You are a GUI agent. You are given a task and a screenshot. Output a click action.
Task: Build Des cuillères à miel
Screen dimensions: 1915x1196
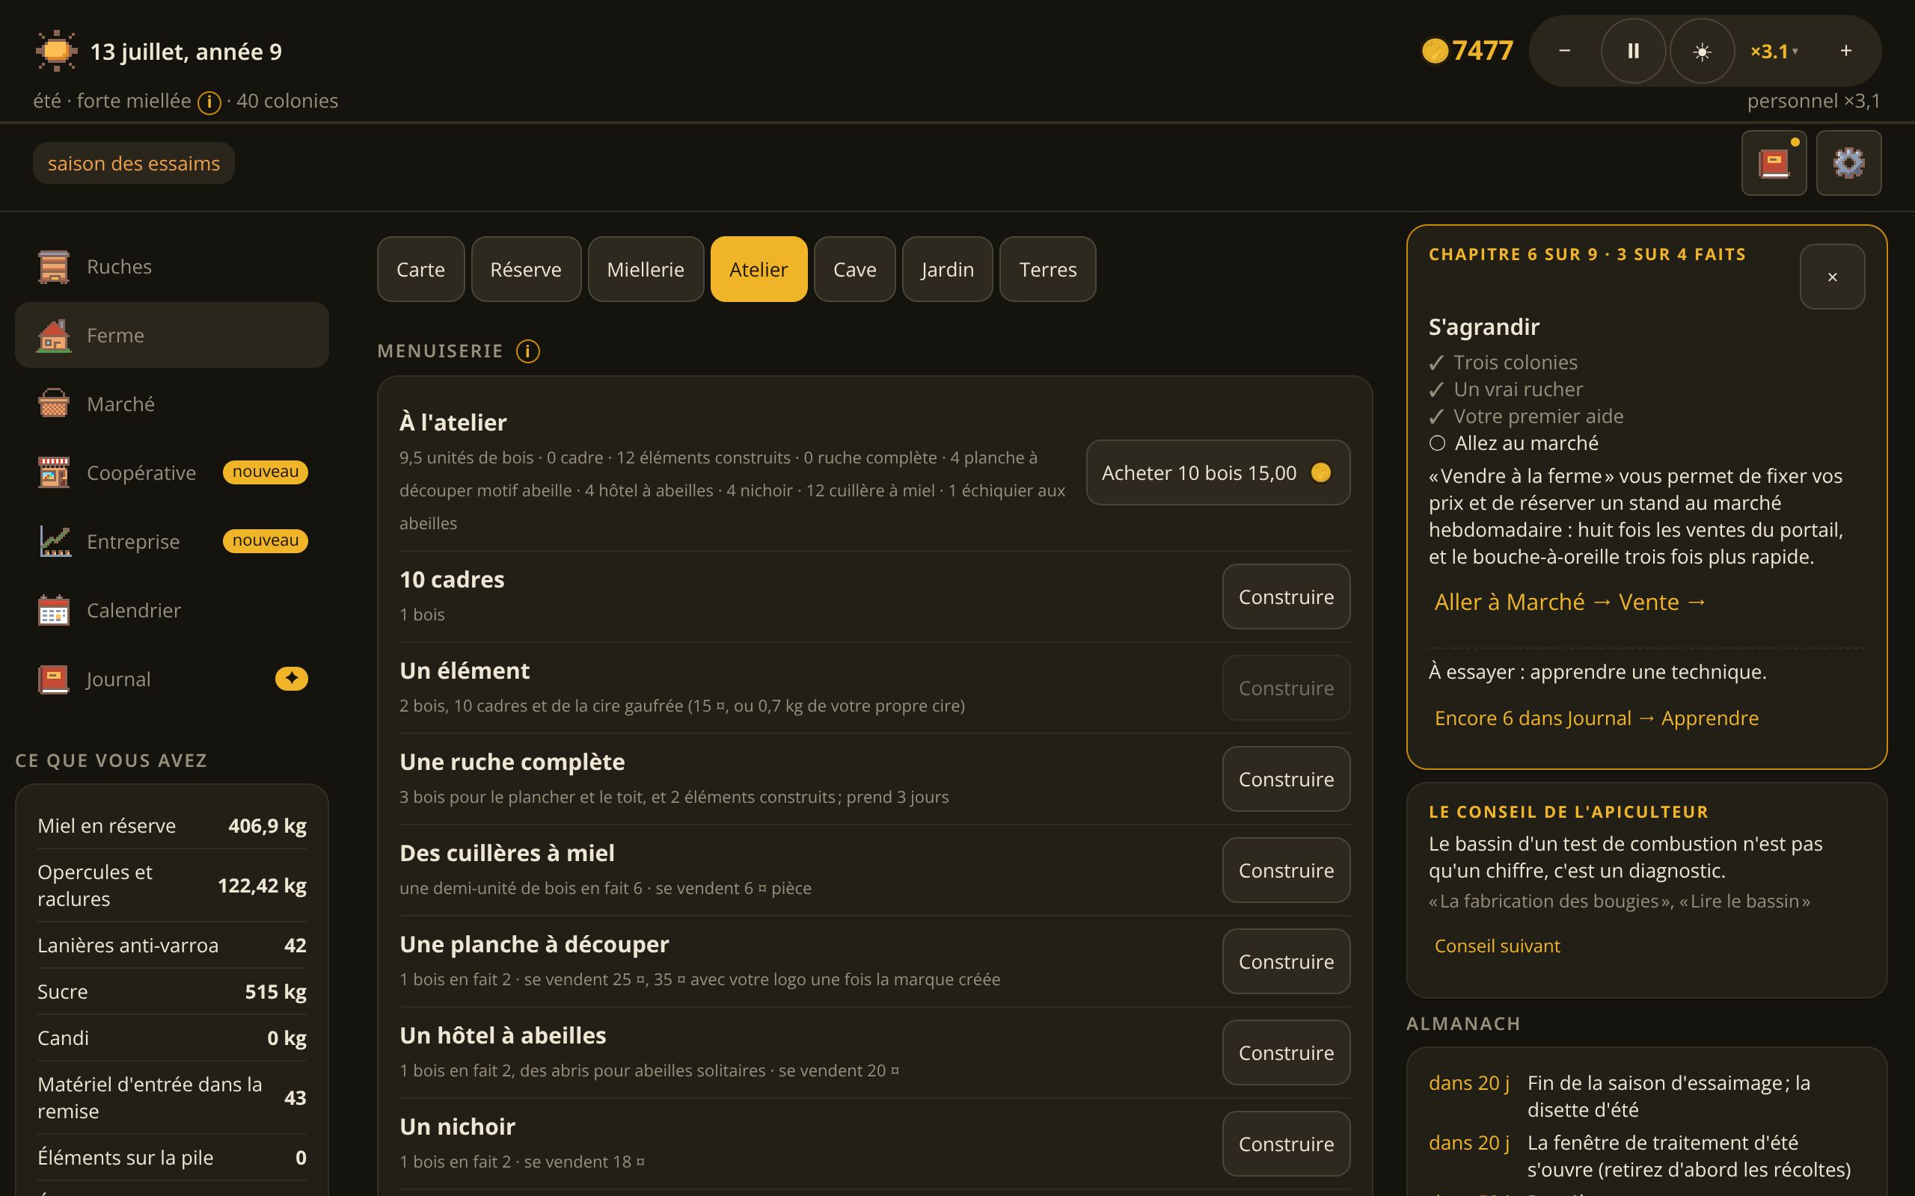1286,870
